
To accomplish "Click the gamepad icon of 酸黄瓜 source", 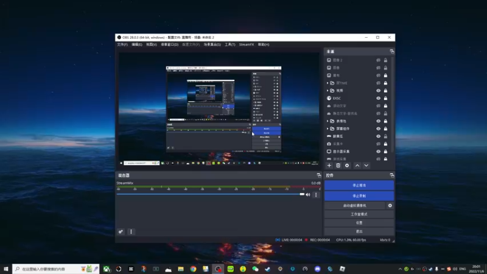I will pos(329,136).
